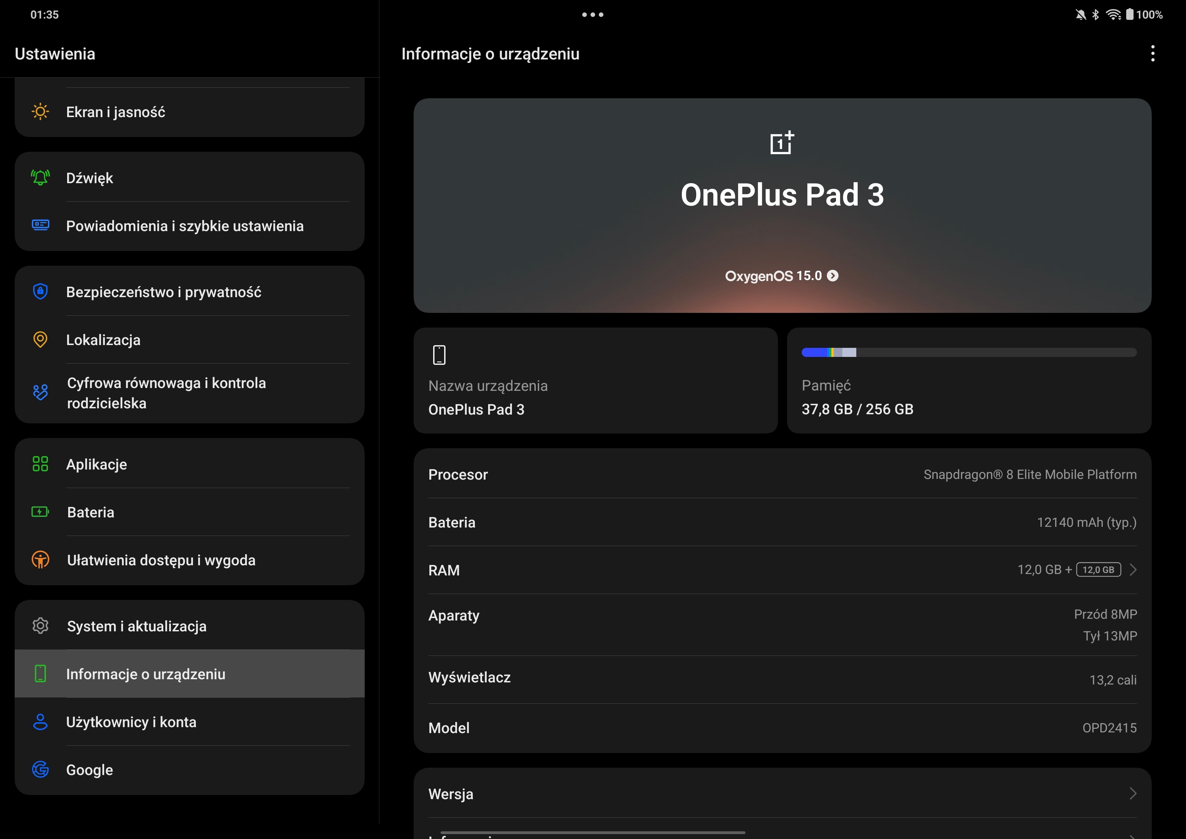Screen dimensions: 1186x839
Task: Click the shield icon for Bezpieczeństwo i prywatność
Action: pyautogui.click(x=40, y=291)
